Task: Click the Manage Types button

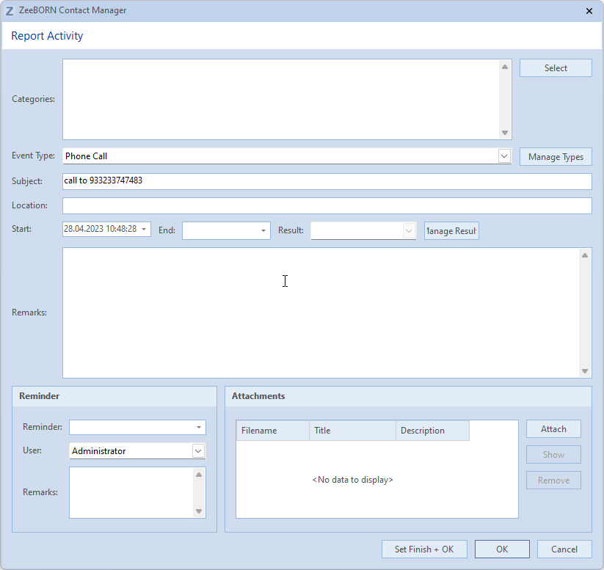Action: (x=556, y=157)
